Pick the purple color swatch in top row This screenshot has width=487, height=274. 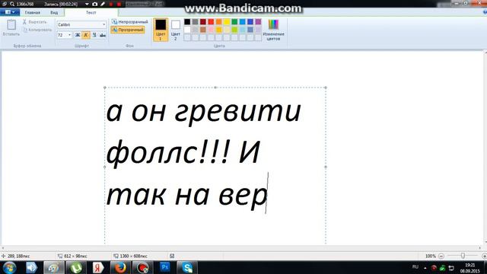tap(258, 22)
